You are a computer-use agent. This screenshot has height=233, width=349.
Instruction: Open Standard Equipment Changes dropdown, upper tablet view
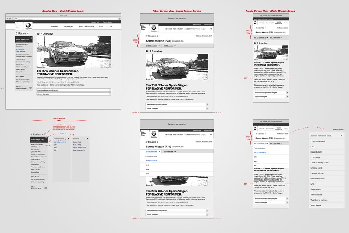click(x=177, y=104)
